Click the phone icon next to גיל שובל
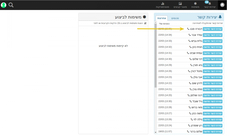The height and width of the screenshot is (136, 227). [x=191, y=101]
